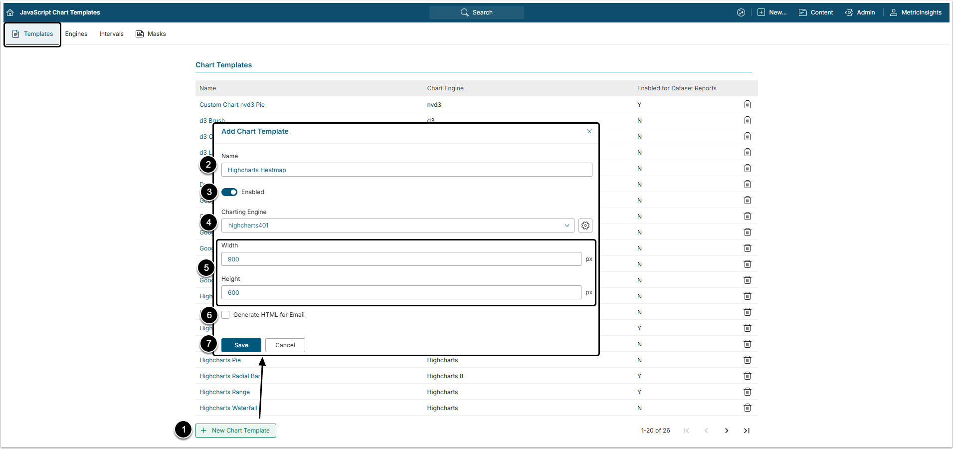
Task: Click trash icon for Highcharts Waterfall row
Action: (747, 408)
